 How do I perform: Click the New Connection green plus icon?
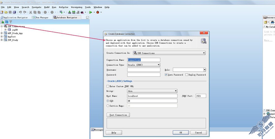3,22
